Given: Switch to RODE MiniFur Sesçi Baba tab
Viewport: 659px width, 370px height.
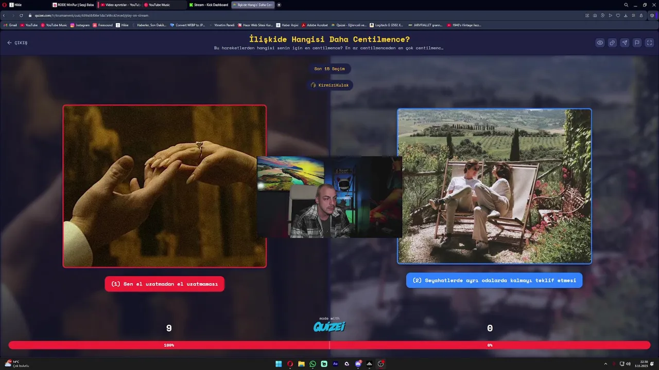Looking at the screenshot, I should pyautogui.click(x=74, y=5).
